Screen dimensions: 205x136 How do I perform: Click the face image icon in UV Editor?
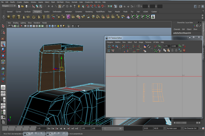145,46
